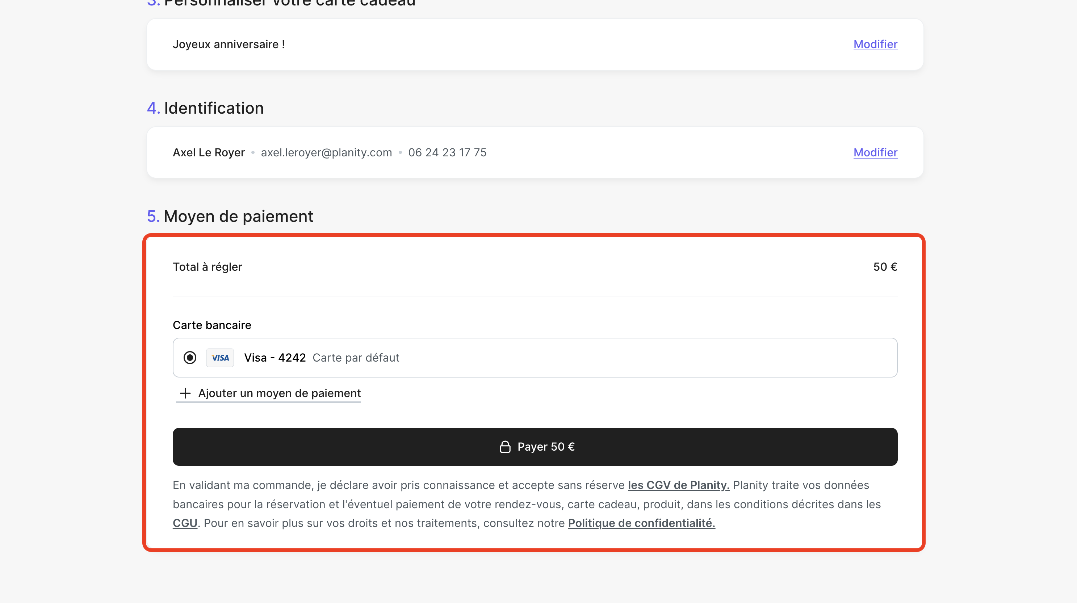Click the Carte par défaut label

pyautogui.click(x=356, y=358)
